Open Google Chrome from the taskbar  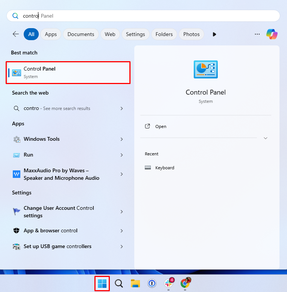click(x=185, y=283)
